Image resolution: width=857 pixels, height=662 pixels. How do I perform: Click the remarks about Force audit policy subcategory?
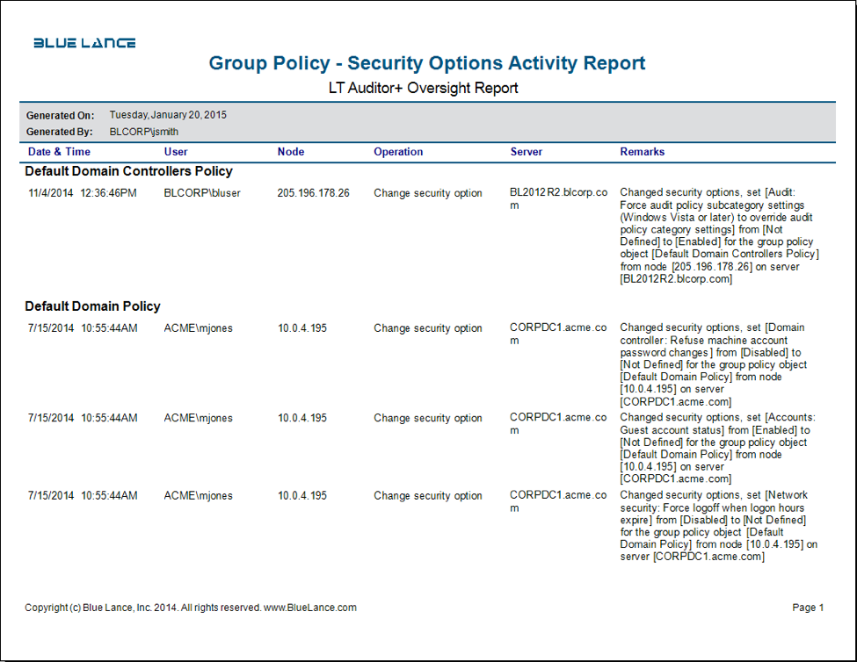click(x=719, y=236)
